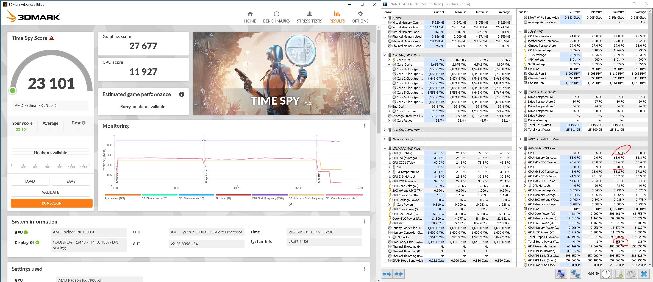
Task: Click the HWiNFO log file icon
Action: click(x=619, y=274)
